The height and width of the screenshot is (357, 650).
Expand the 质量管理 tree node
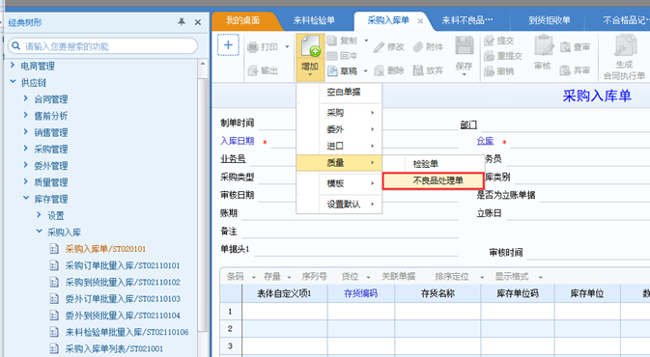(26, 181)
